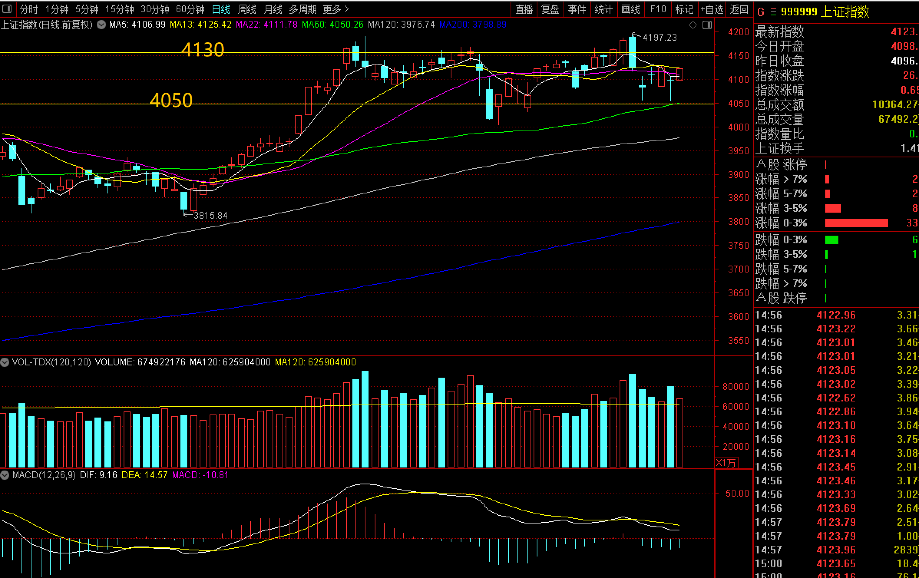Click the F10 company info button
This screenshot has height=578, width=919.
[x=658, y=9]
